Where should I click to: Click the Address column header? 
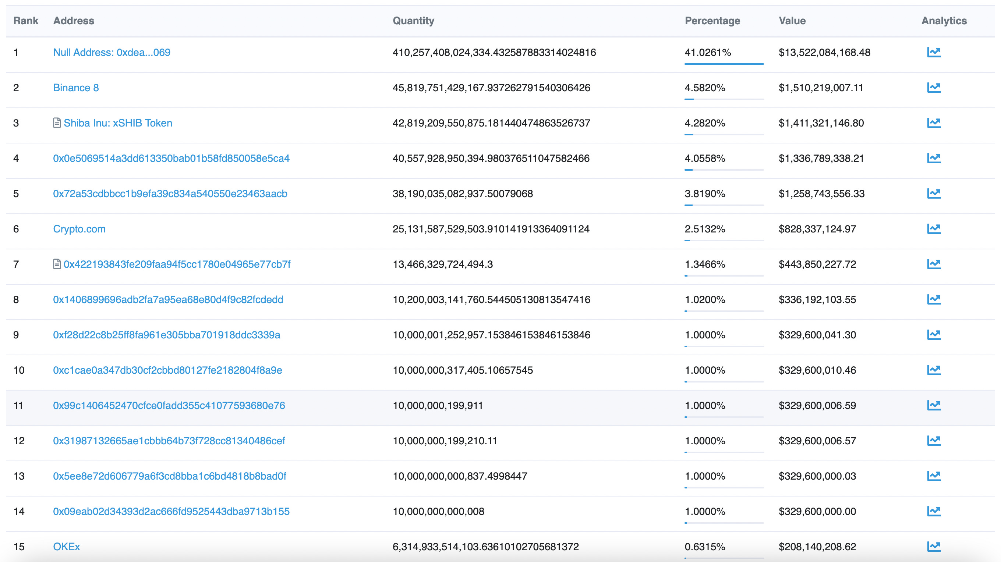tap(74, 21)
